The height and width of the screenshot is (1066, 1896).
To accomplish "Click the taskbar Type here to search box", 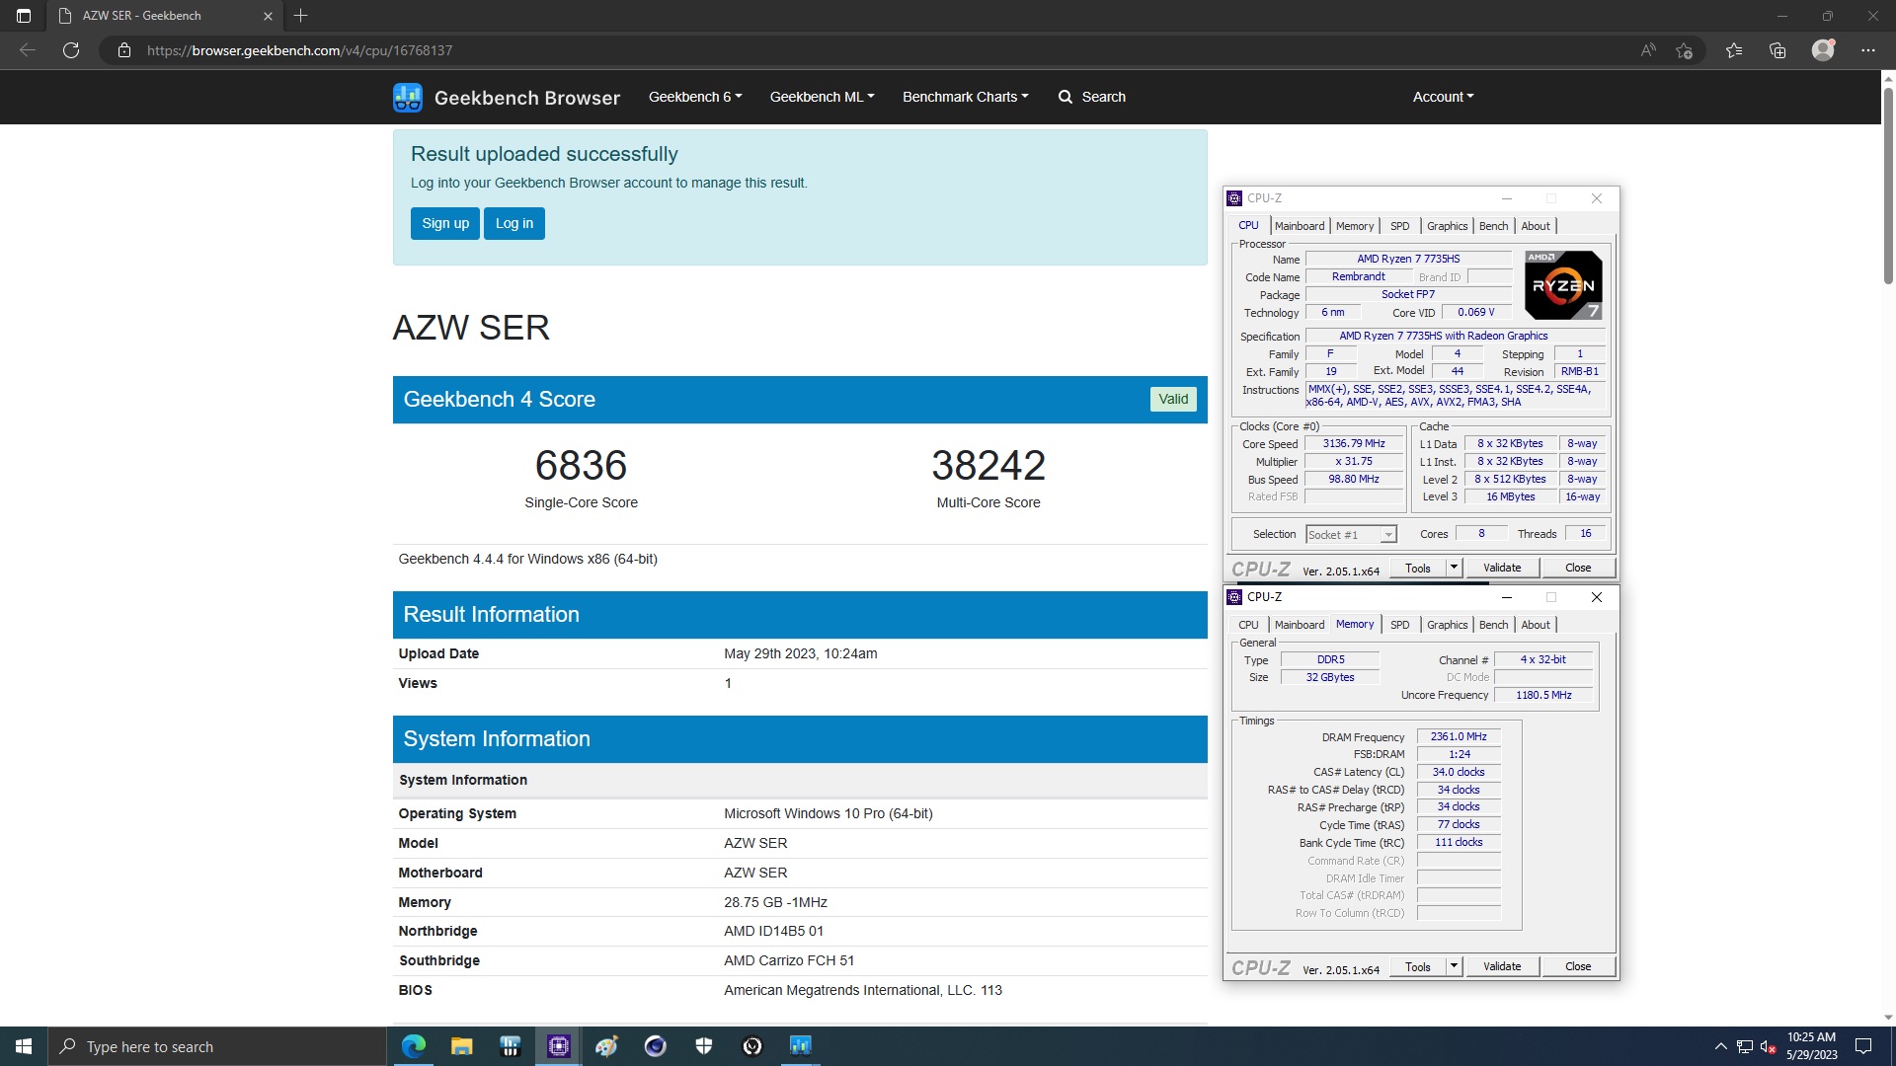I will pos(217,1046).
